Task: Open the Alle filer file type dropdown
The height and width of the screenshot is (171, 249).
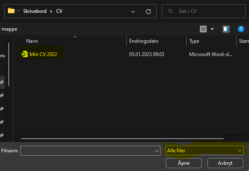Action: tap(205, 150)
